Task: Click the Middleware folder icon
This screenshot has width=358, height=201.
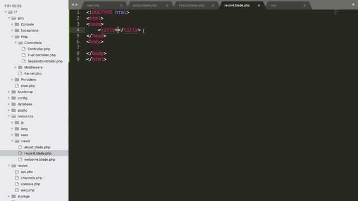Action: point(20,67)
